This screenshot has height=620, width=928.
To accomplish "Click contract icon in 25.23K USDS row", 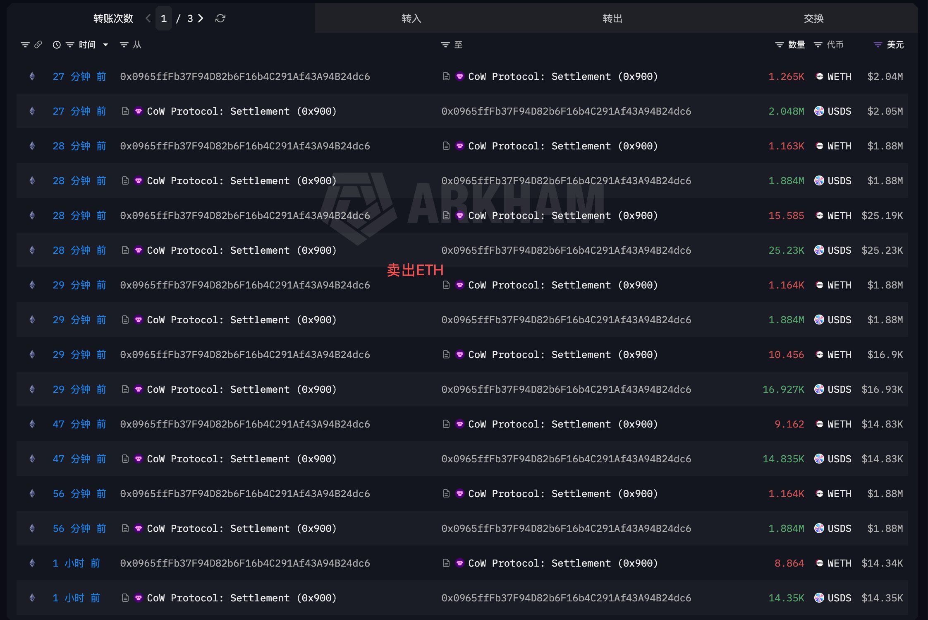I will (125, 250).
